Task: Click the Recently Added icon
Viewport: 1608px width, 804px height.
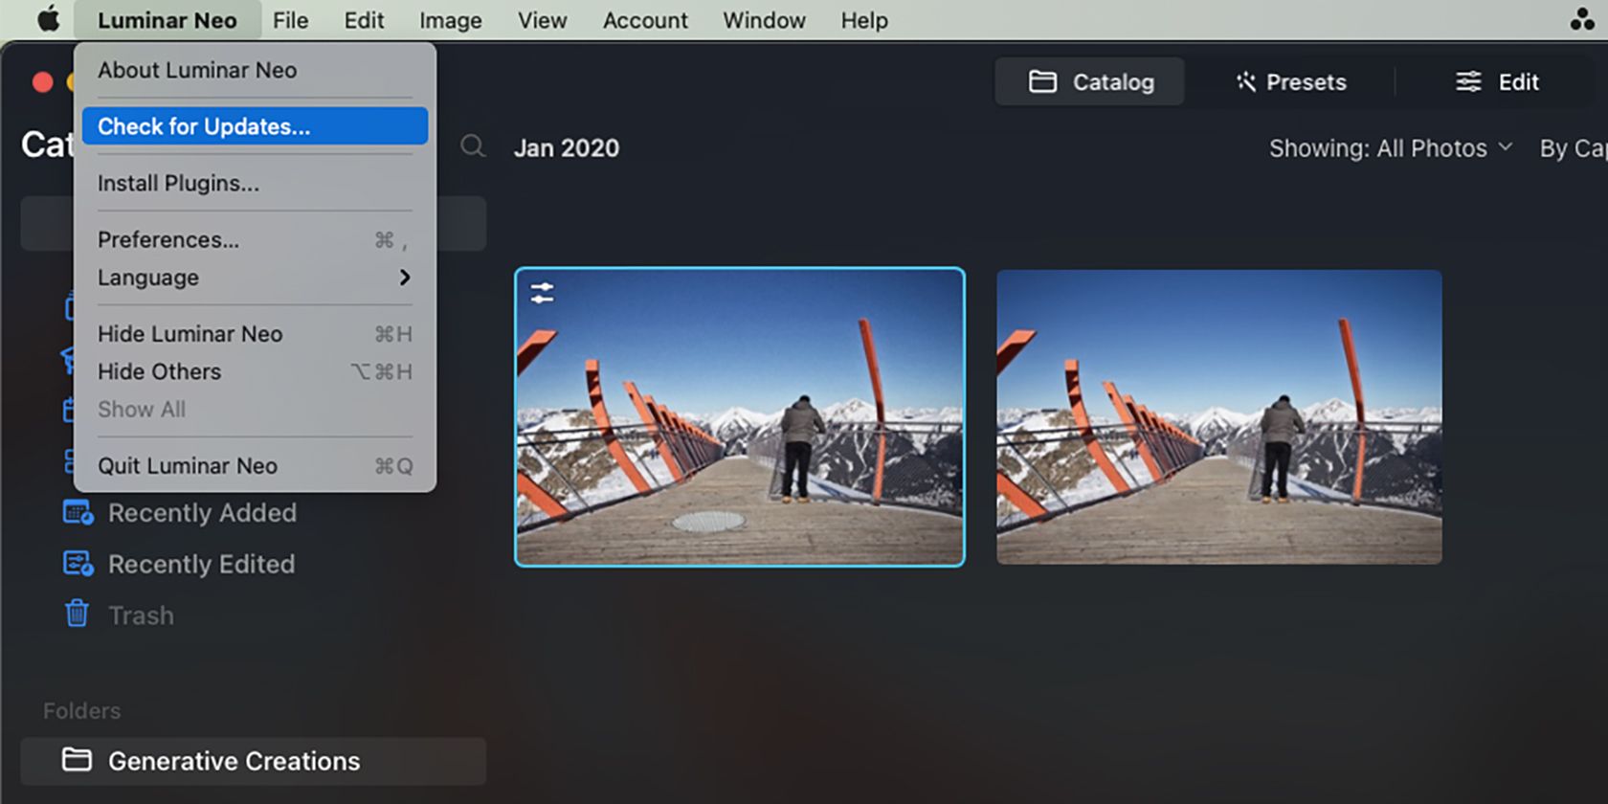Action: pyautogui.click(x=78, y=513)
